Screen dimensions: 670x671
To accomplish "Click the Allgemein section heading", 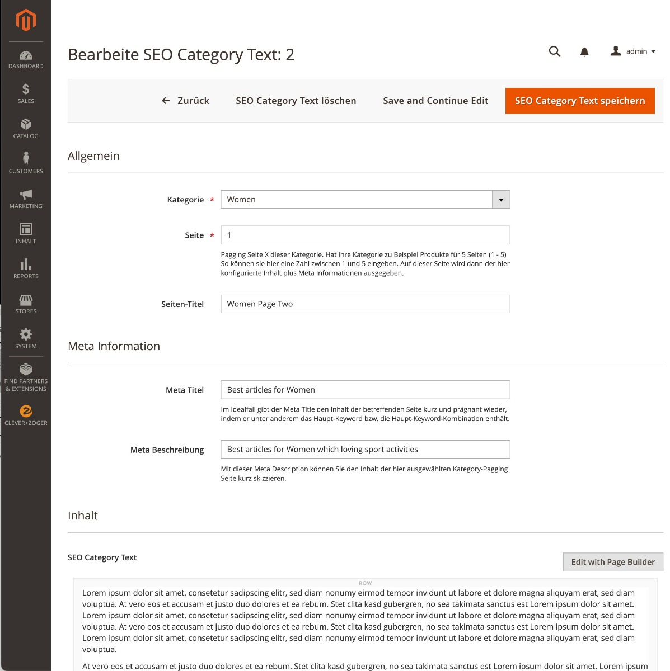I will (x=93, y=156).
